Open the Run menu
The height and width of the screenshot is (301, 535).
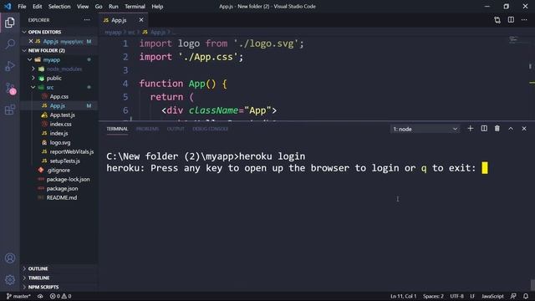pyautogui.click(x=114, y=7)
